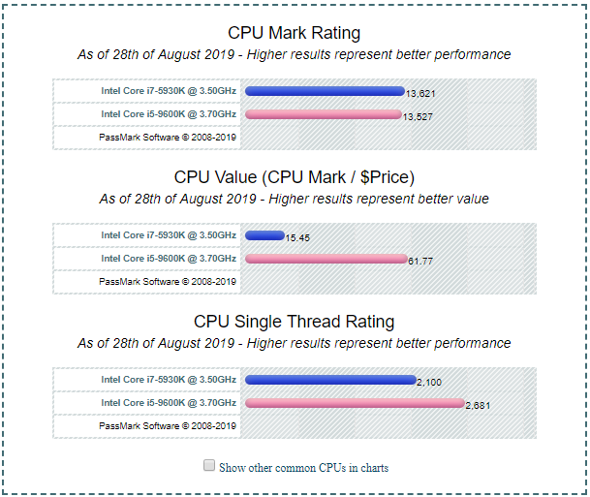
Task: Click the CPU Single Thread Rating heading
Action: click(294, 322)
